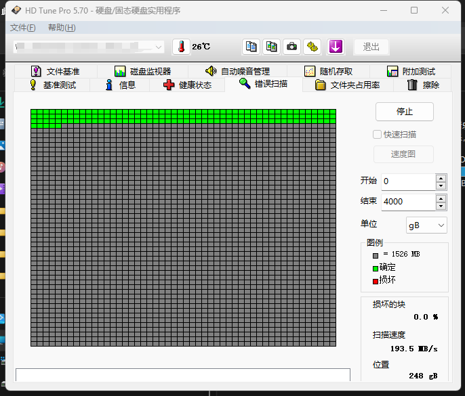Open the 帮助(H) menu
The height and width of the screenshot is (396, 465).
[62, 28]
